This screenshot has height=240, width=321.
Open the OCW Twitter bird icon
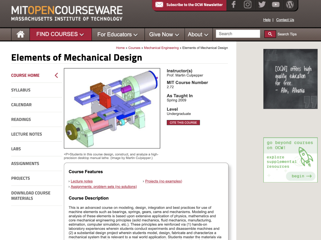click(262, 4)
